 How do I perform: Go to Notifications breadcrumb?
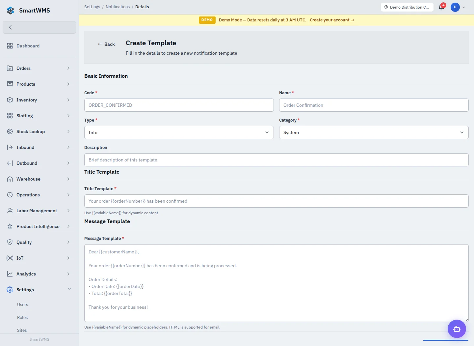118,7
